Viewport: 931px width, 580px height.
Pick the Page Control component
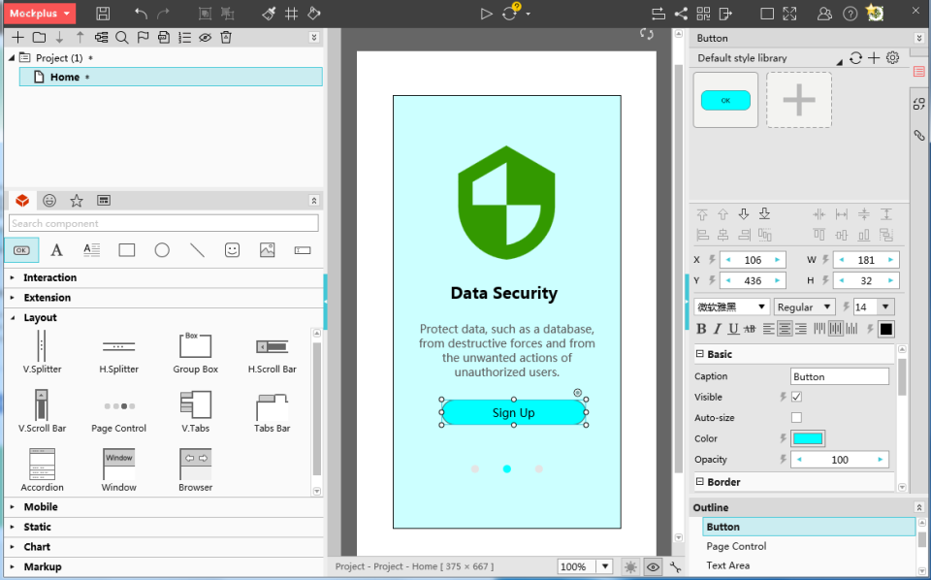click(x=118, y=412)
